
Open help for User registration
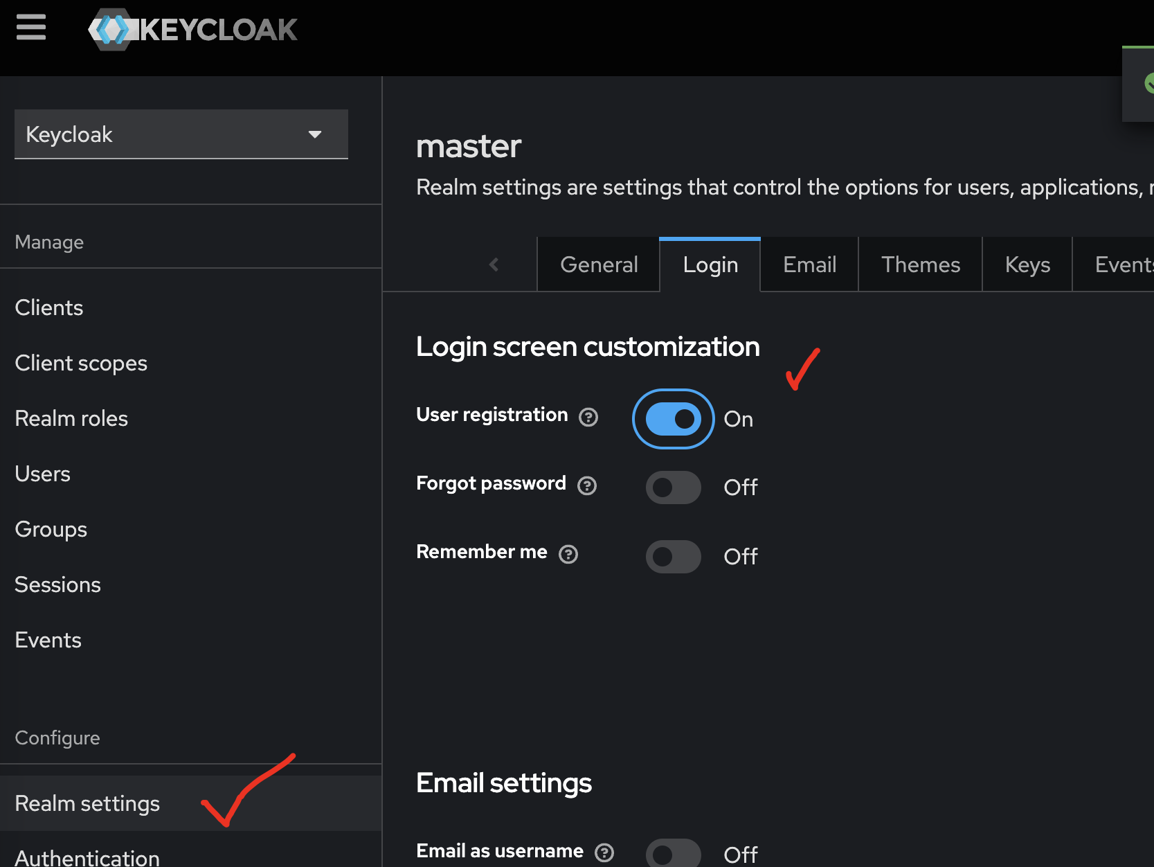click(588, 417)
